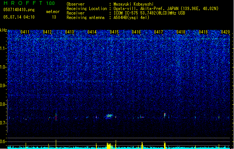Screen dimensions: 234x149
Task: Click the Receiving antenna label
Action: point(86,18)
